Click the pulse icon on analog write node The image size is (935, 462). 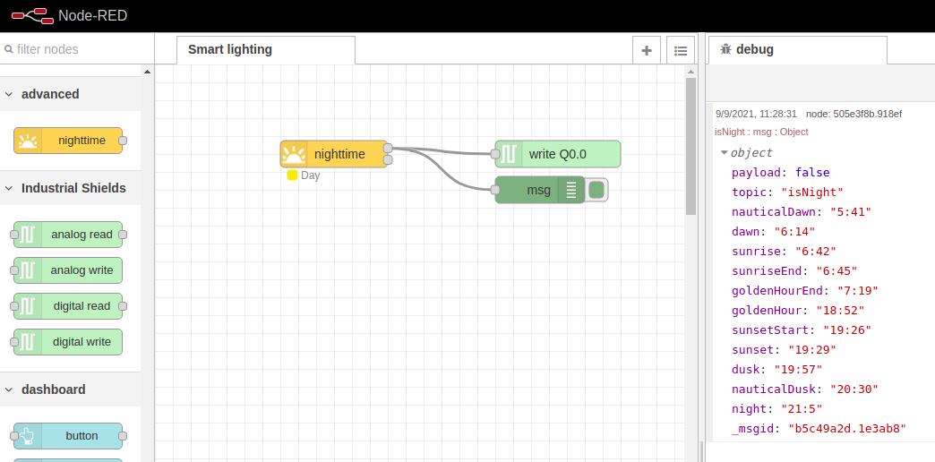28,270
